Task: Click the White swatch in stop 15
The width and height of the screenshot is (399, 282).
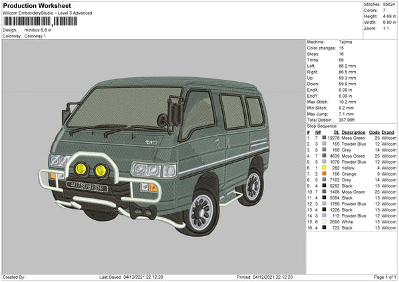Action: (x=324, y=221)
